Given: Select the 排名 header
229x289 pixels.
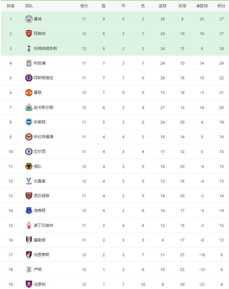Looking at the screenshot, I should 11,6.
